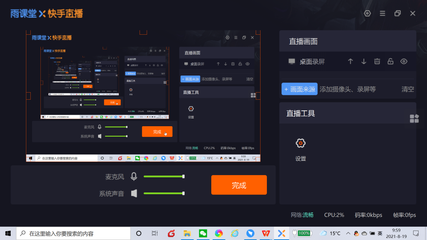Click the four-square widget icon at the window's right edge
The width and height of the screenshot is (427, 240).
pyautogui.click(x=414, y=118)
